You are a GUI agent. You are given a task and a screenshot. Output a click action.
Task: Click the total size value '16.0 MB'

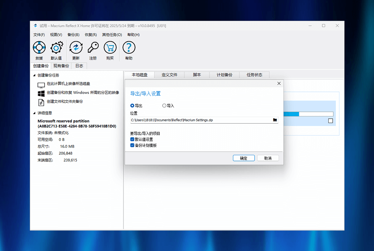tap(67, 147)
